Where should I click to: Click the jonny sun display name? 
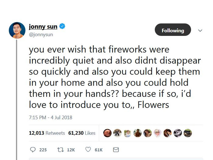(x=43, y=27)
